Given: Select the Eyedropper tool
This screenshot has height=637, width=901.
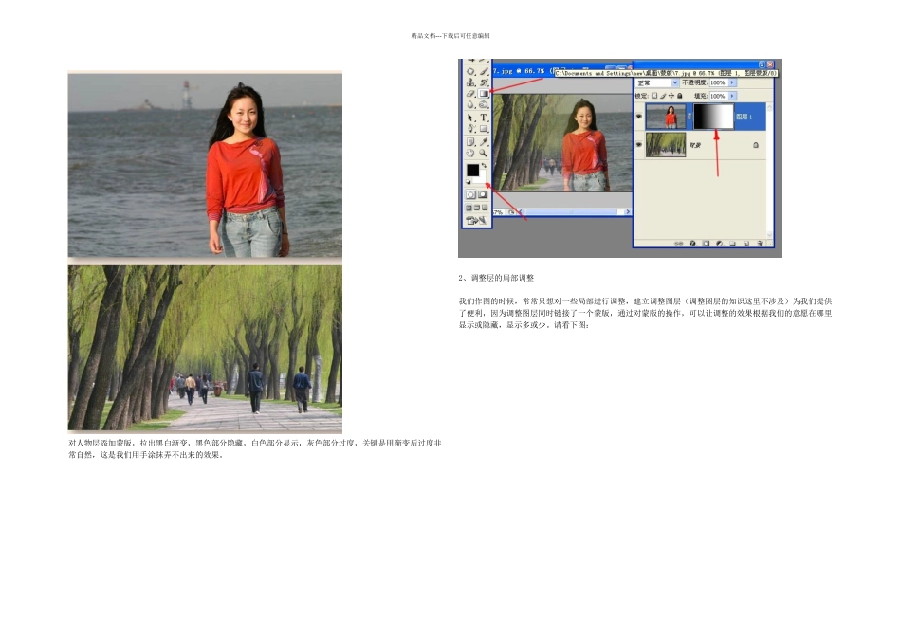Looking at the screenshot, I should [x=484, y=142].
